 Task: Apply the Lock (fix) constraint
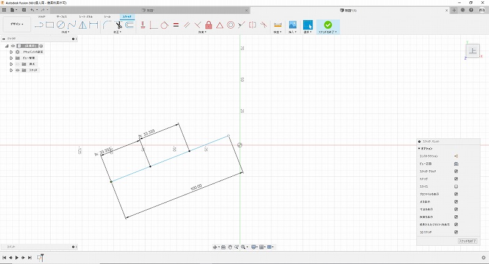click(x=208, y=25)
